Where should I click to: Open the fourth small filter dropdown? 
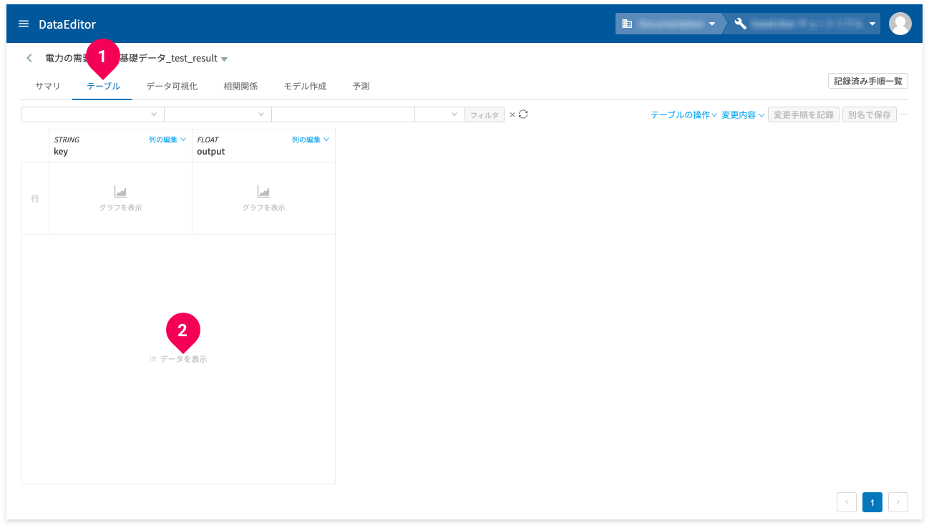pyautogui.click(x=439, y=114)
